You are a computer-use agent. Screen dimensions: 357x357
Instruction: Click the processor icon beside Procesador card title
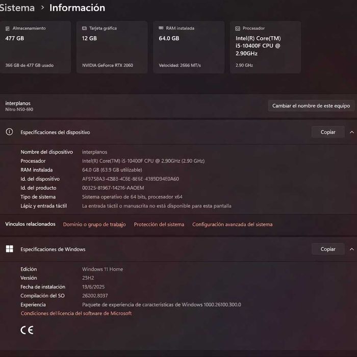click(238, 29)
